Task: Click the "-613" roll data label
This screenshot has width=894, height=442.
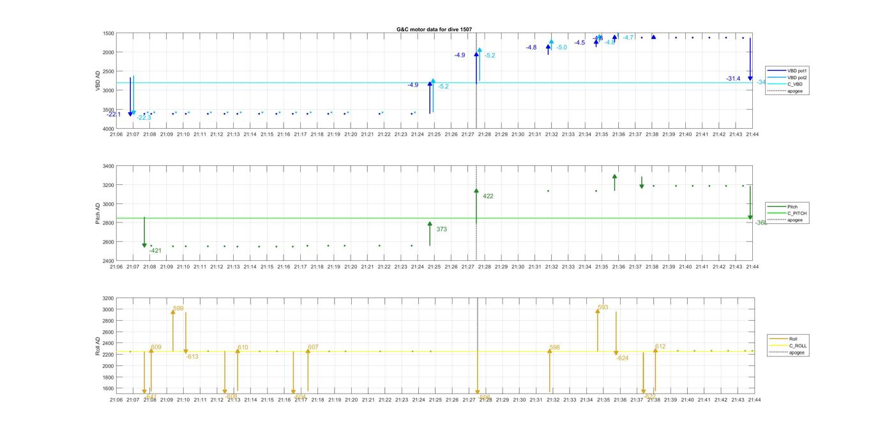Action: (x=192, y=357)
